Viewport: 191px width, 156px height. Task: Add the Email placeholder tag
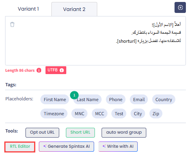pyautogui.click(x=139, y=100)
